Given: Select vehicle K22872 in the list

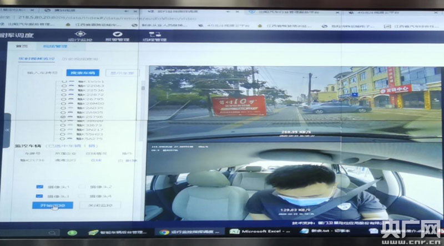Looking at the screenshot, I should tap(63, 95).
